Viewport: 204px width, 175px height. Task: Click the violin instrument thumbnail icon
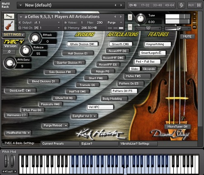(9, 25)
